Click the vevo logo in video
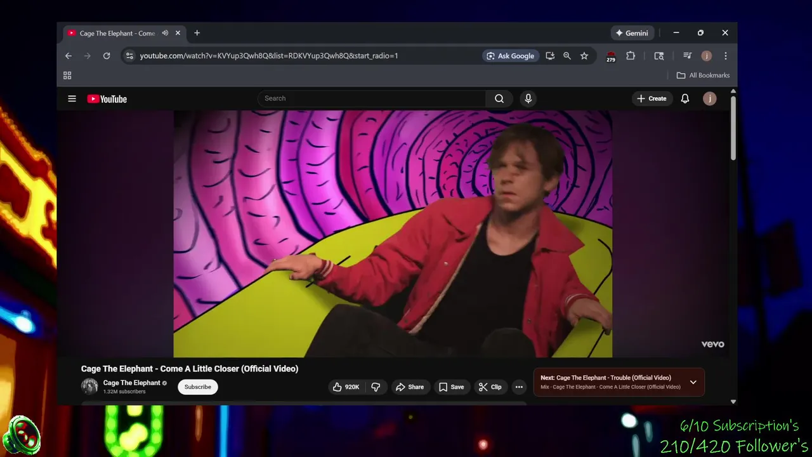812x457 pixels. (712, 344)
